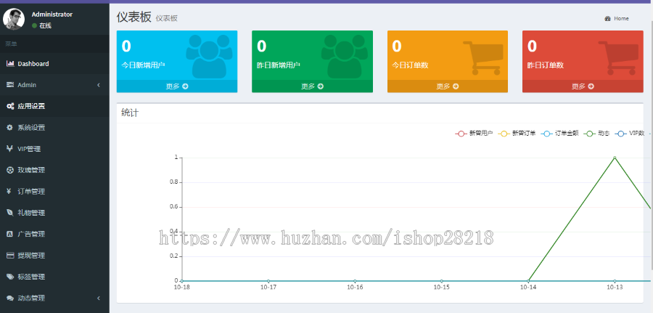Click the 系统设置 gear icon
Screen dimensions: 653x313
[x=10, y=128]
